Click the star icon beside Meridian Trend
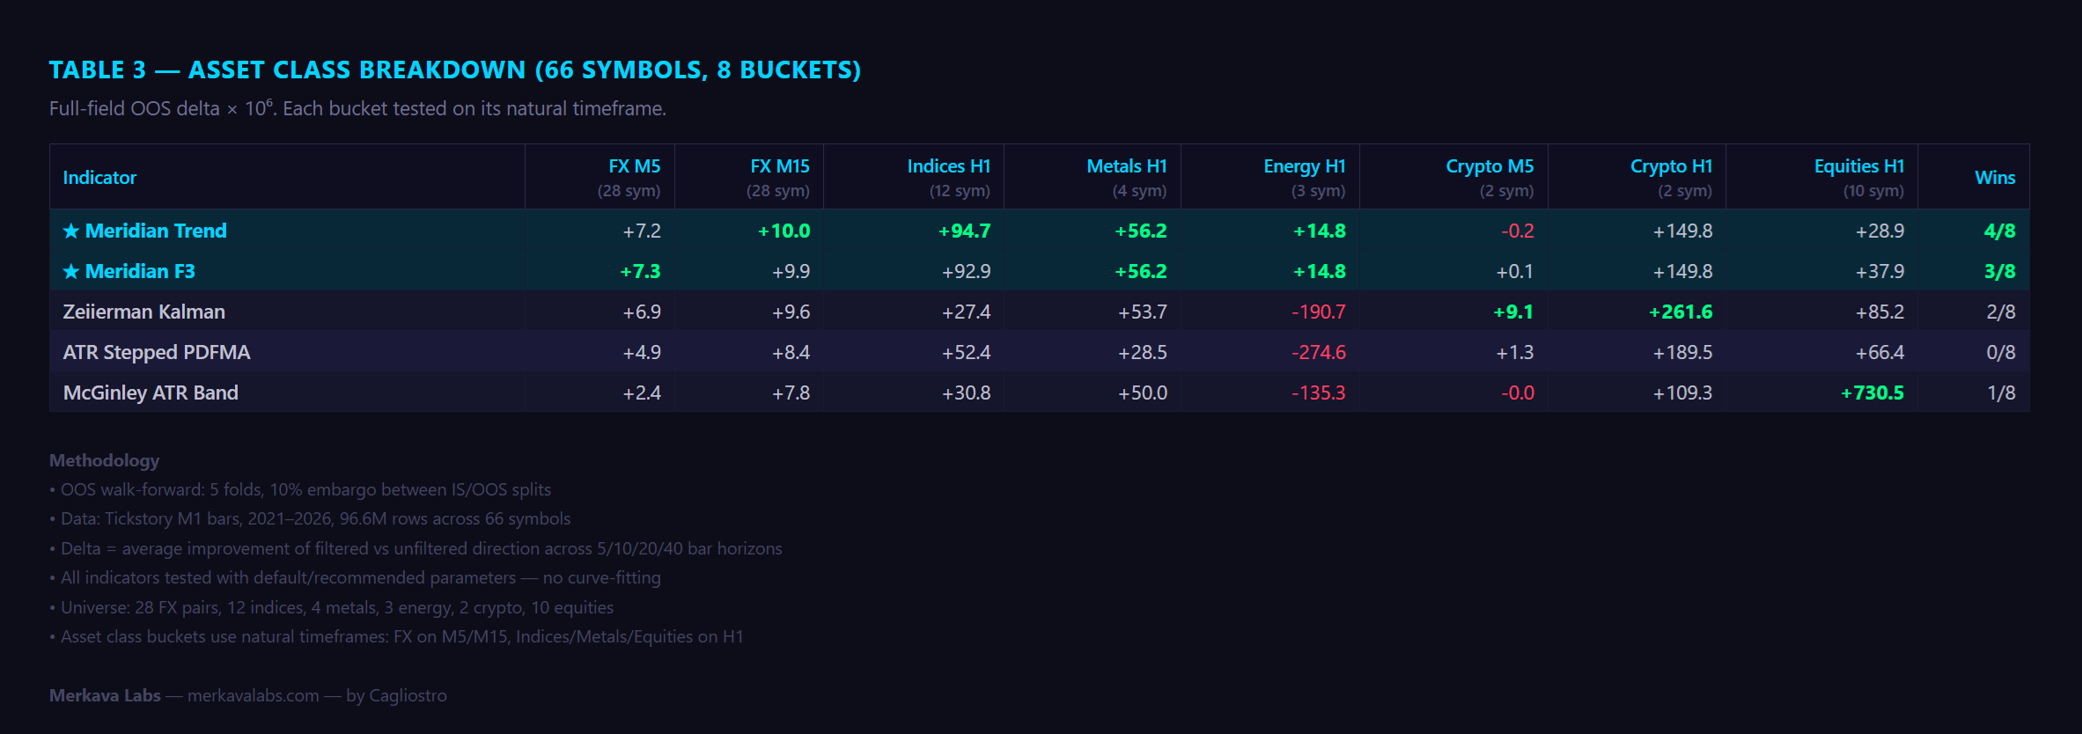The image size is (2082, 734). tap(71, 231)
